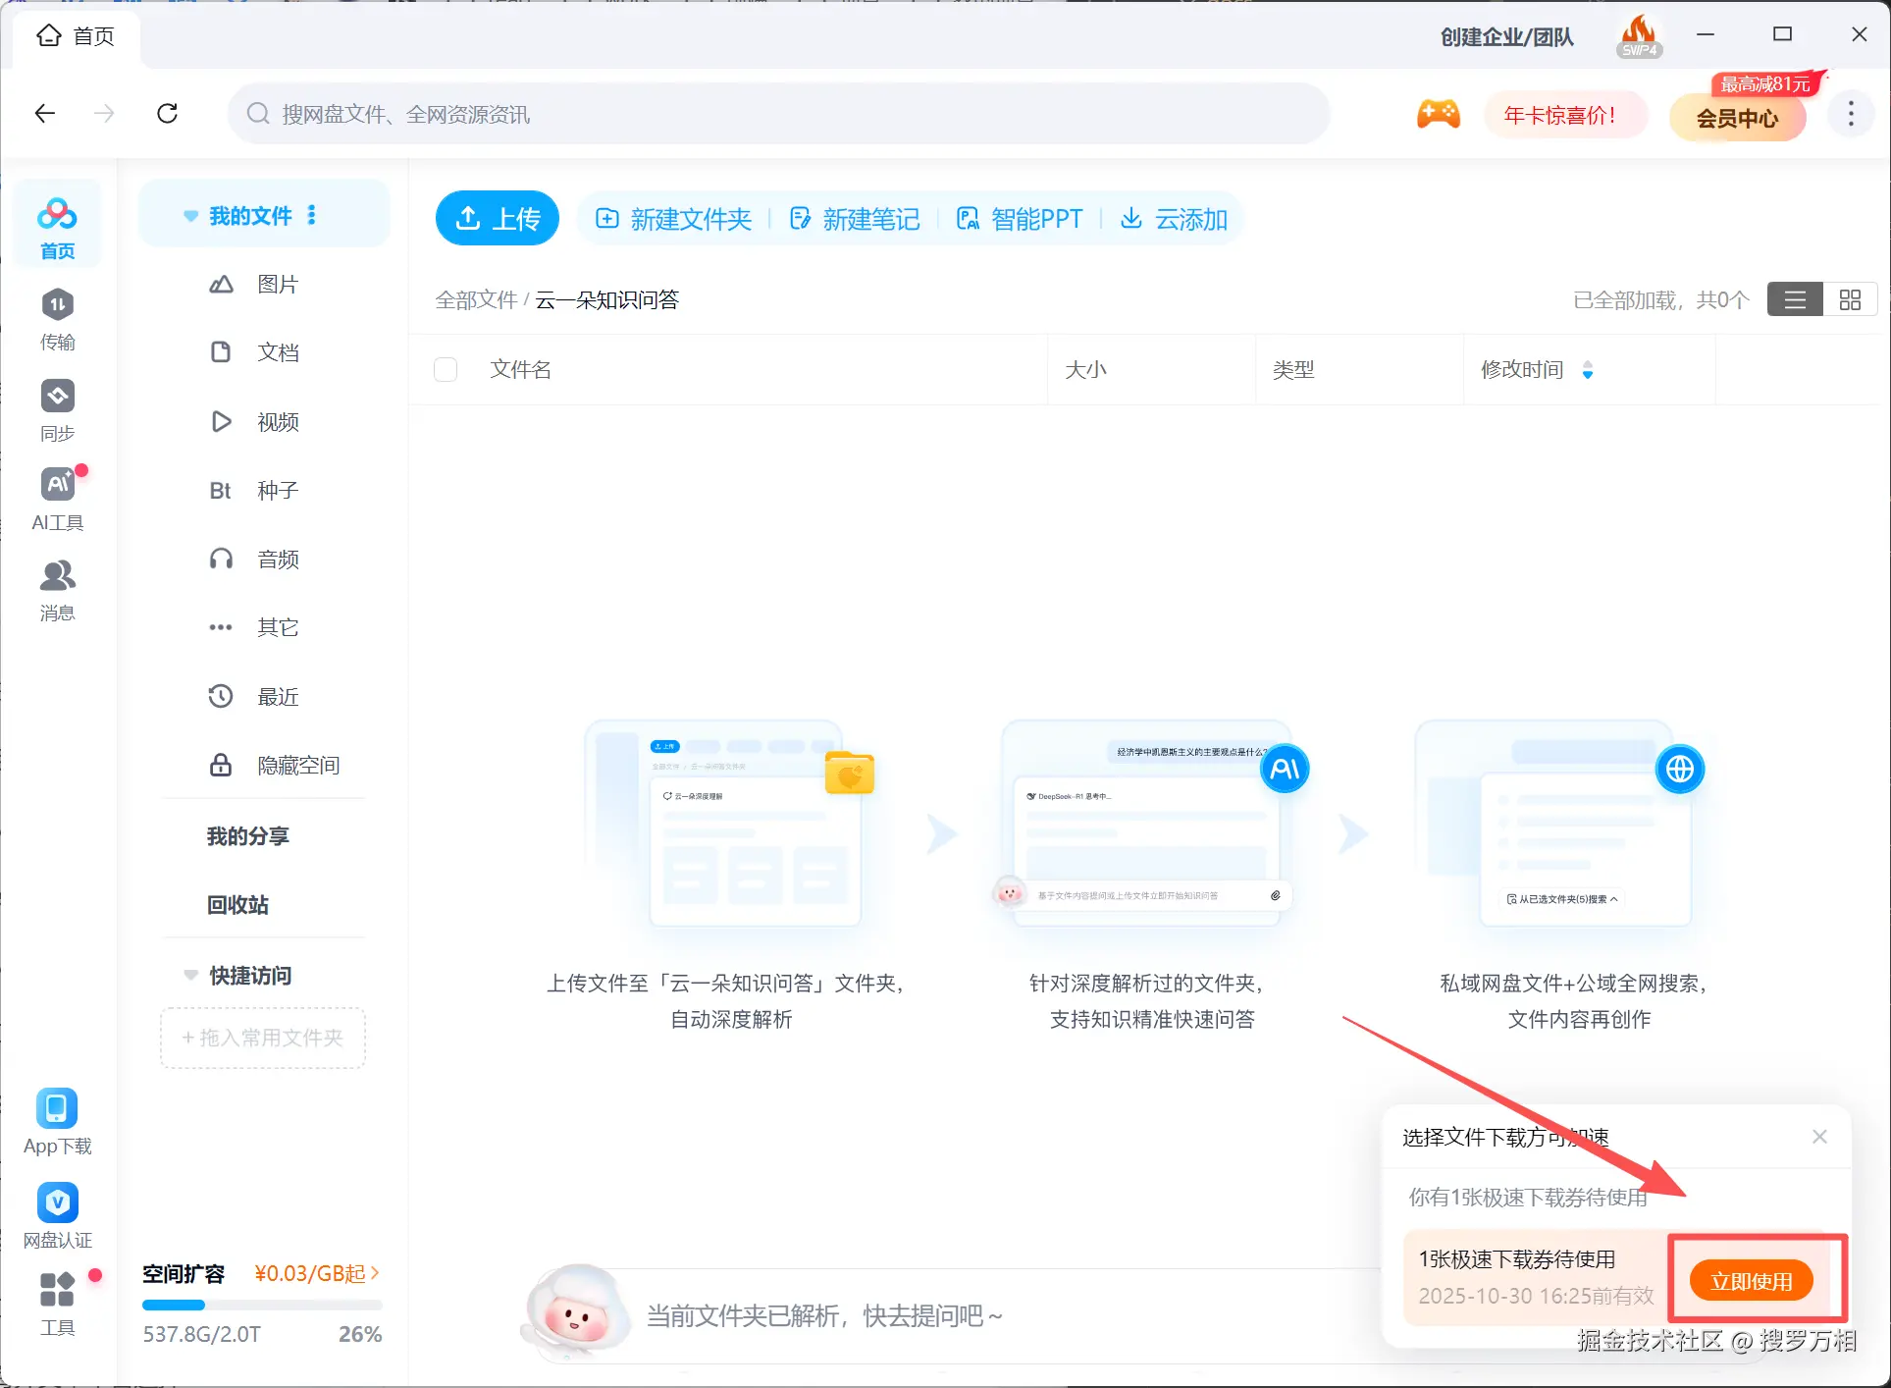The width and height of the screenshot is (1891, 1388).
Task: Click the 上传 upload button
Action: click(x=498, y=218)
